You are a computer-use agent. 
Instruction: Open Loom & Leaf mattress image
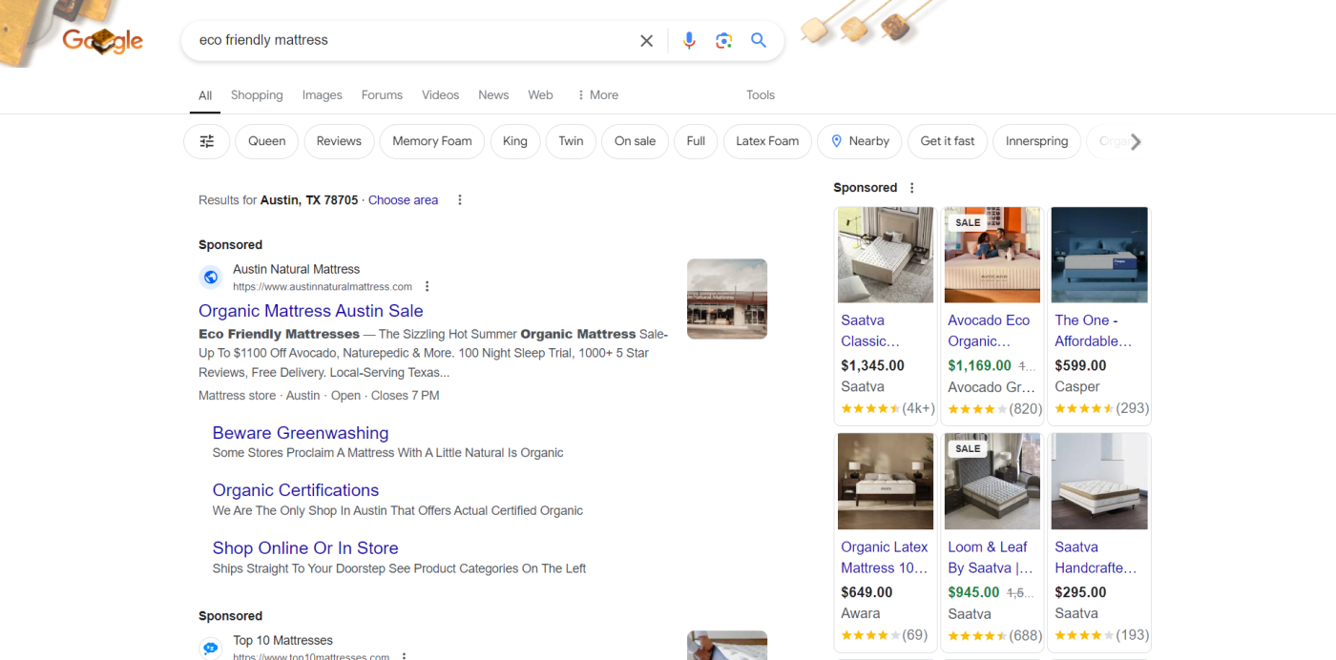992,482
